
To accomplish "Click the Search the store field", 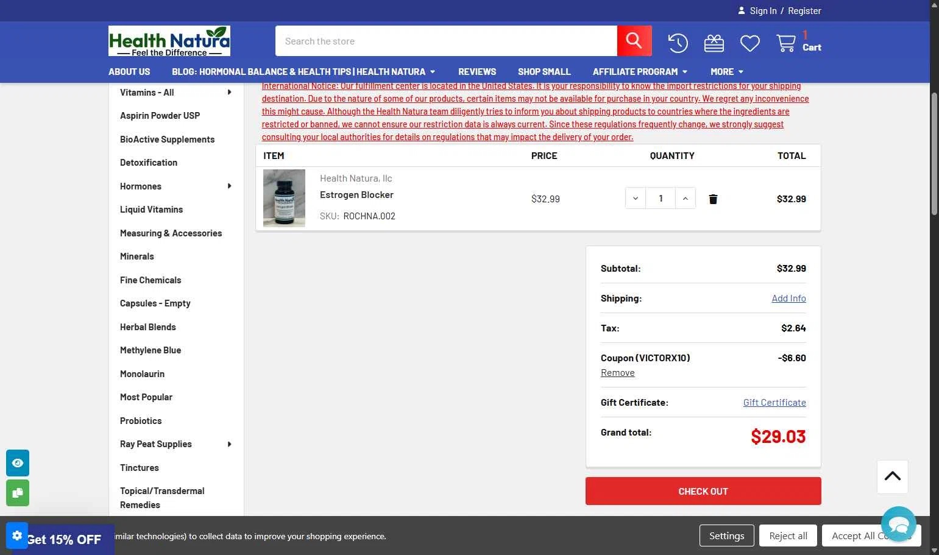I will click(x=446, y=41).
